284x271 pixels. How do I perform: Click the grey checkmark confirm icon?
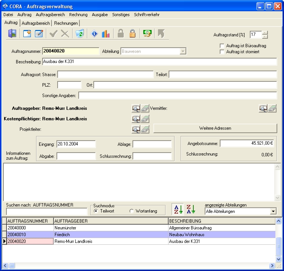coord(53,34)
